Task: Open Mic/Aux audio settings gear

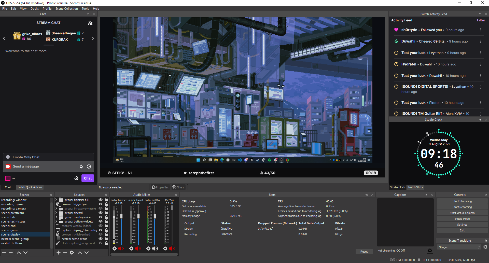Action: click(165, 248)
